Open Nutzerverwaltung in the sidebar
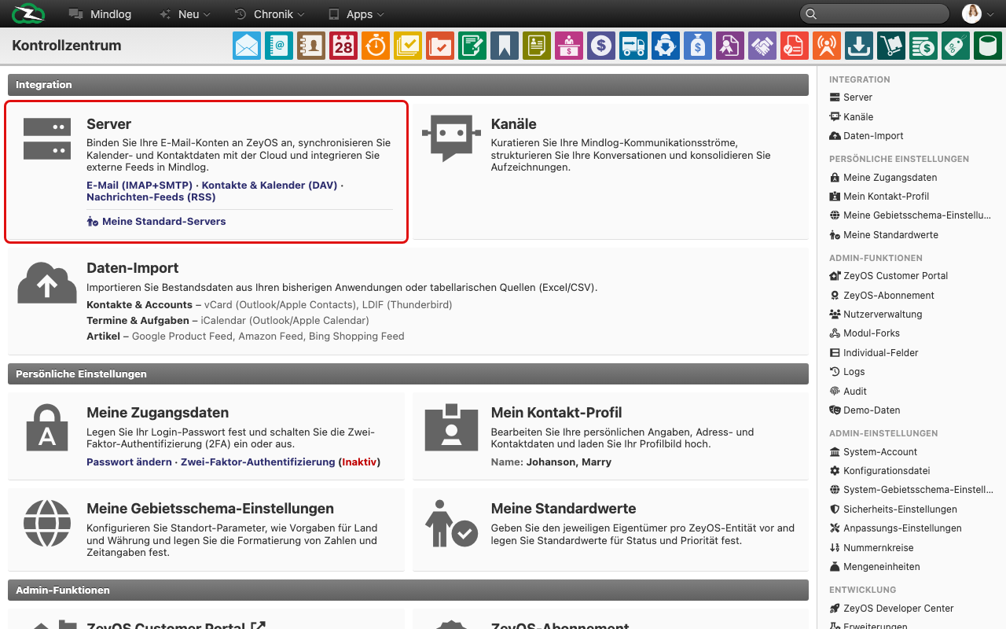Screen dimensions: 1006x629 pyautogui.click(x=876, y=314)
